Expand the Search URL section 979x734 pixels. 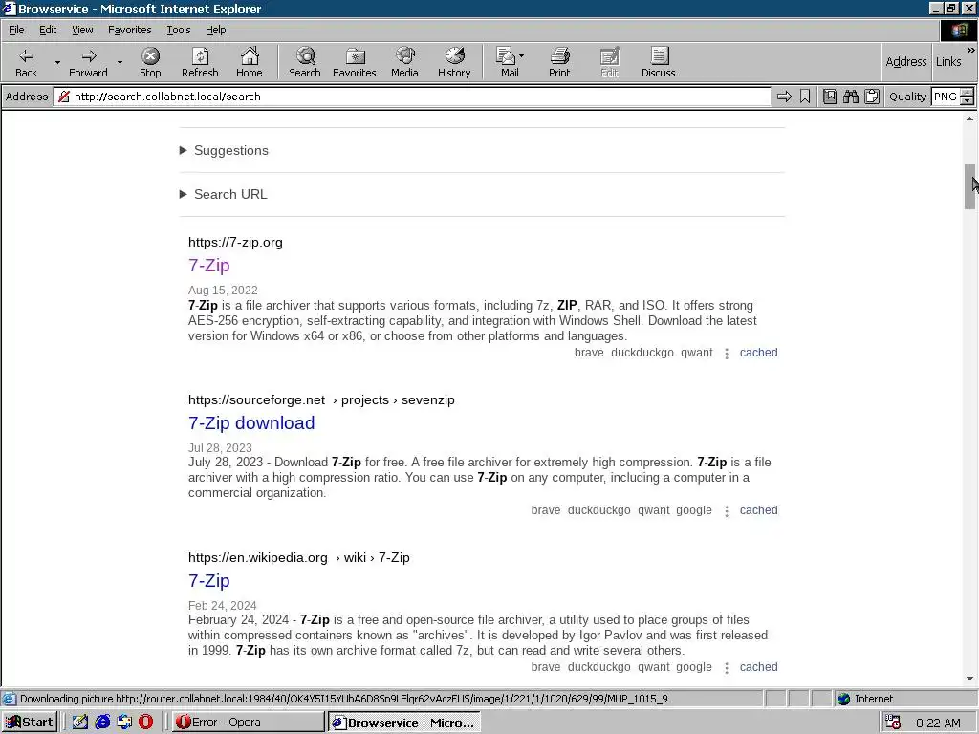click(x=224, y=194)
